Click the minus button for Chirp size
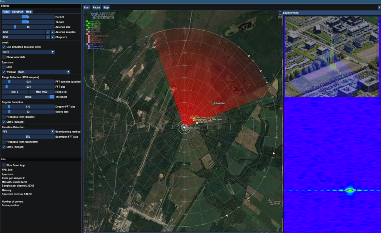381x233 pixels. pyautogui.click(x=48, y=37)
